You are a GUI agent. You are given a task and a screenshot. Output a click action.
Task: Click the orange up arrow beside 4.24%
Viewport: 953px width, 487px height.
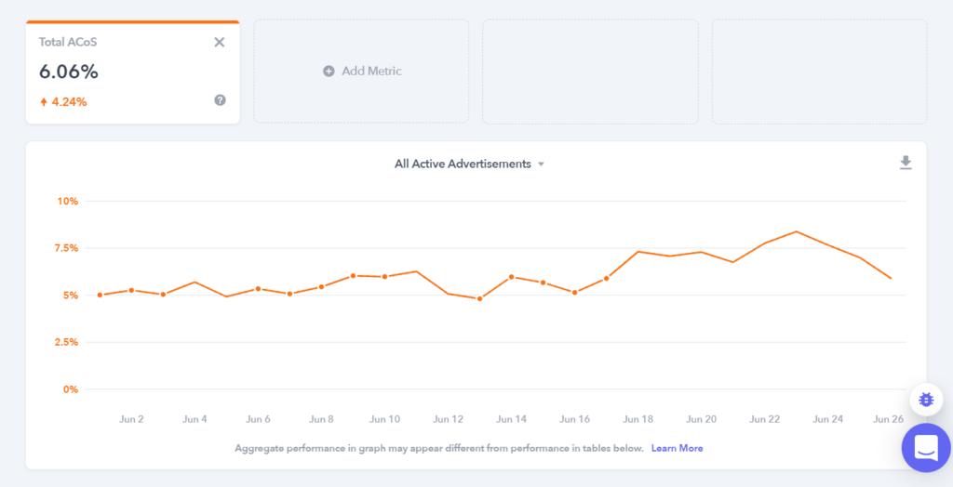coord(43,102)
